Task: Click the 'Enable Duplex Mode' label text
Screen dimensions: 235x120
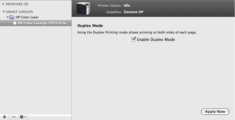Action: click(x=156, y=39)
